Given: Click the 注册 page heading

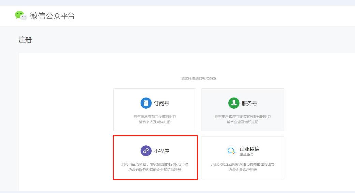Looking at the screenshot, I should pos(25,40).
